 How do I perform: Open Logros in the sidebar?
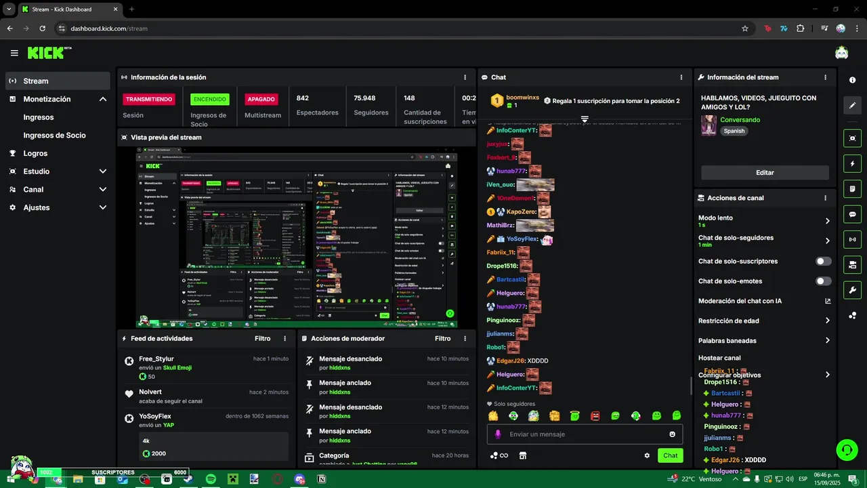pyautogui.click(x=35, y=153)
